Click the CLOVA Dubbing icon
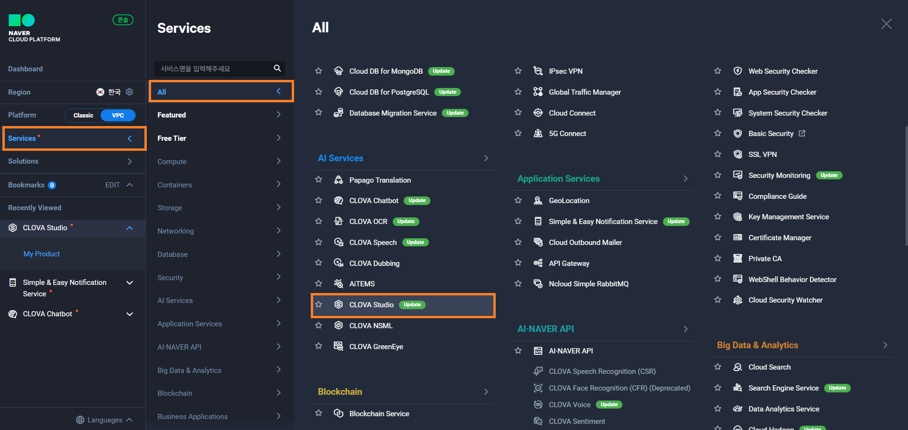This screenshot has width=908, height=430. click(x=338, y=263)
